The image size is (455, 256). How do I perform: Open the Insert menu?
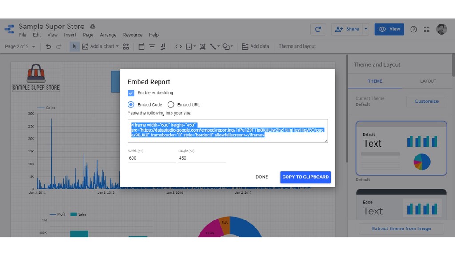(70, 35)
